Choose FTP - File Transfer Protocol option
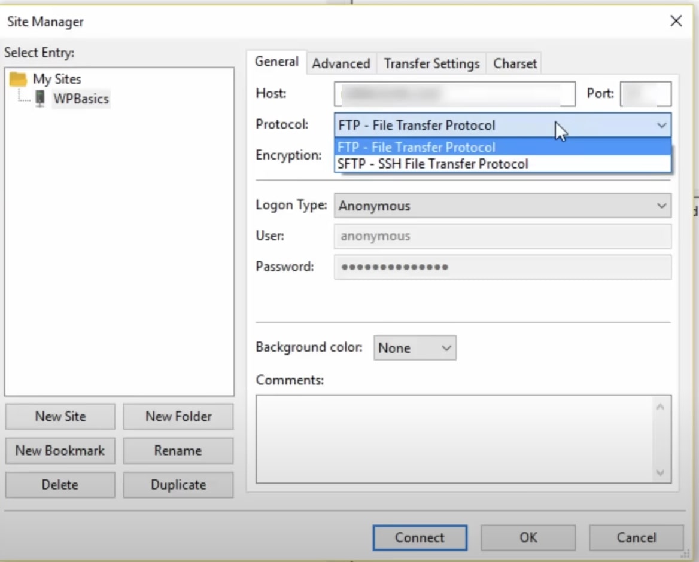The width and height of the screenshot is (699, 562). (503, 148)
